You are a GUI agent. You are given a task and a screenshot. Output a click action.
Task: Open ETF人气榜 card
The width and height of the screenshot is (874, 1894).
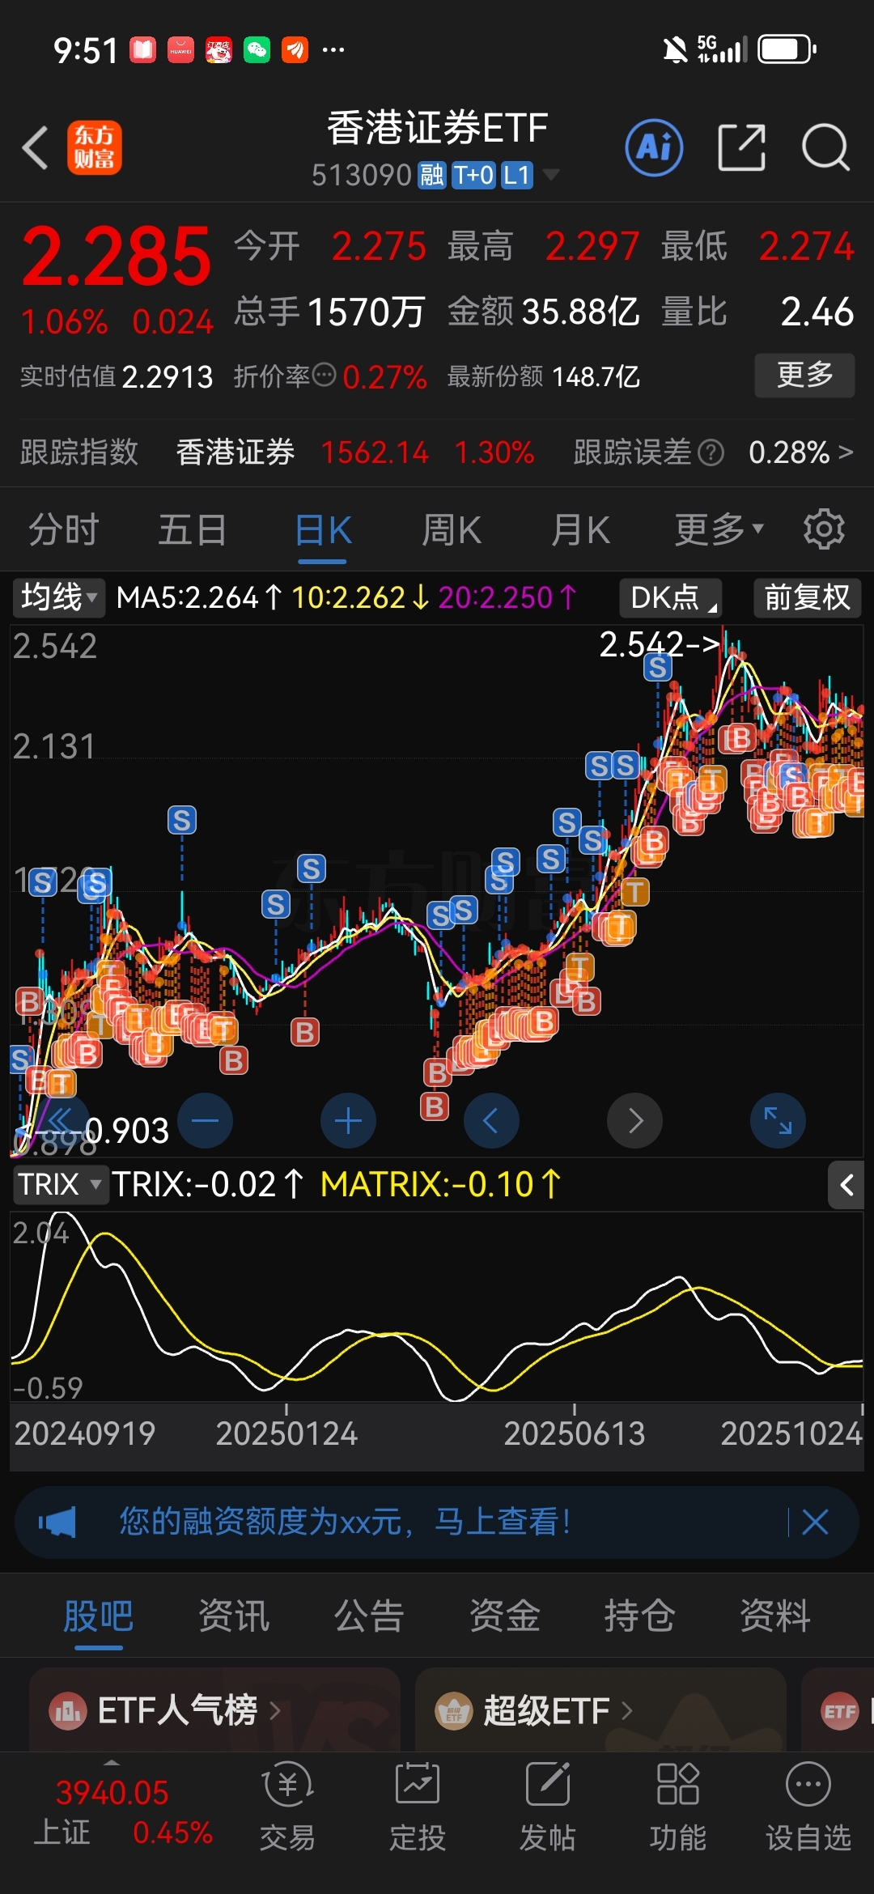(x=214, y=1709)
